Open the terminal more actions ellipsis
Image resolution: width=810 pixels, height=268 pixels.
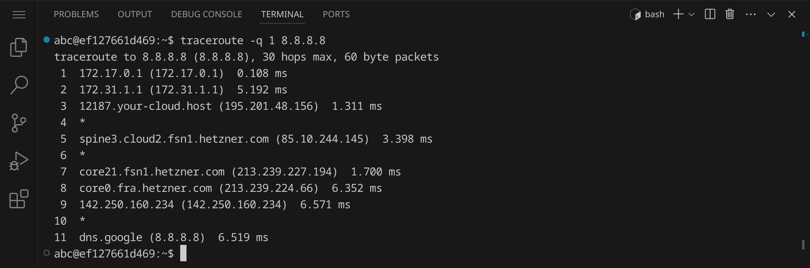[751, 14]
